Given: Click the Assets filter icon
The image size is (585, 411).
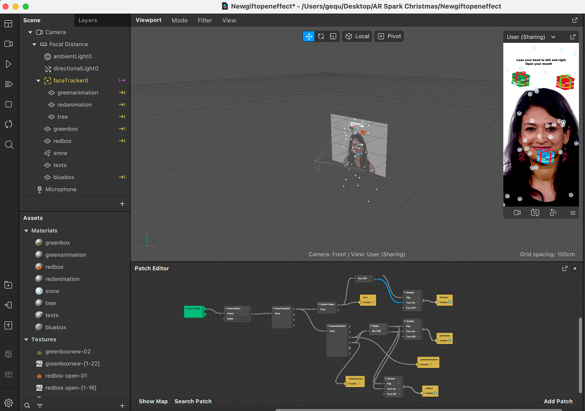Looking at the screenshot, I should pos(40,405).
